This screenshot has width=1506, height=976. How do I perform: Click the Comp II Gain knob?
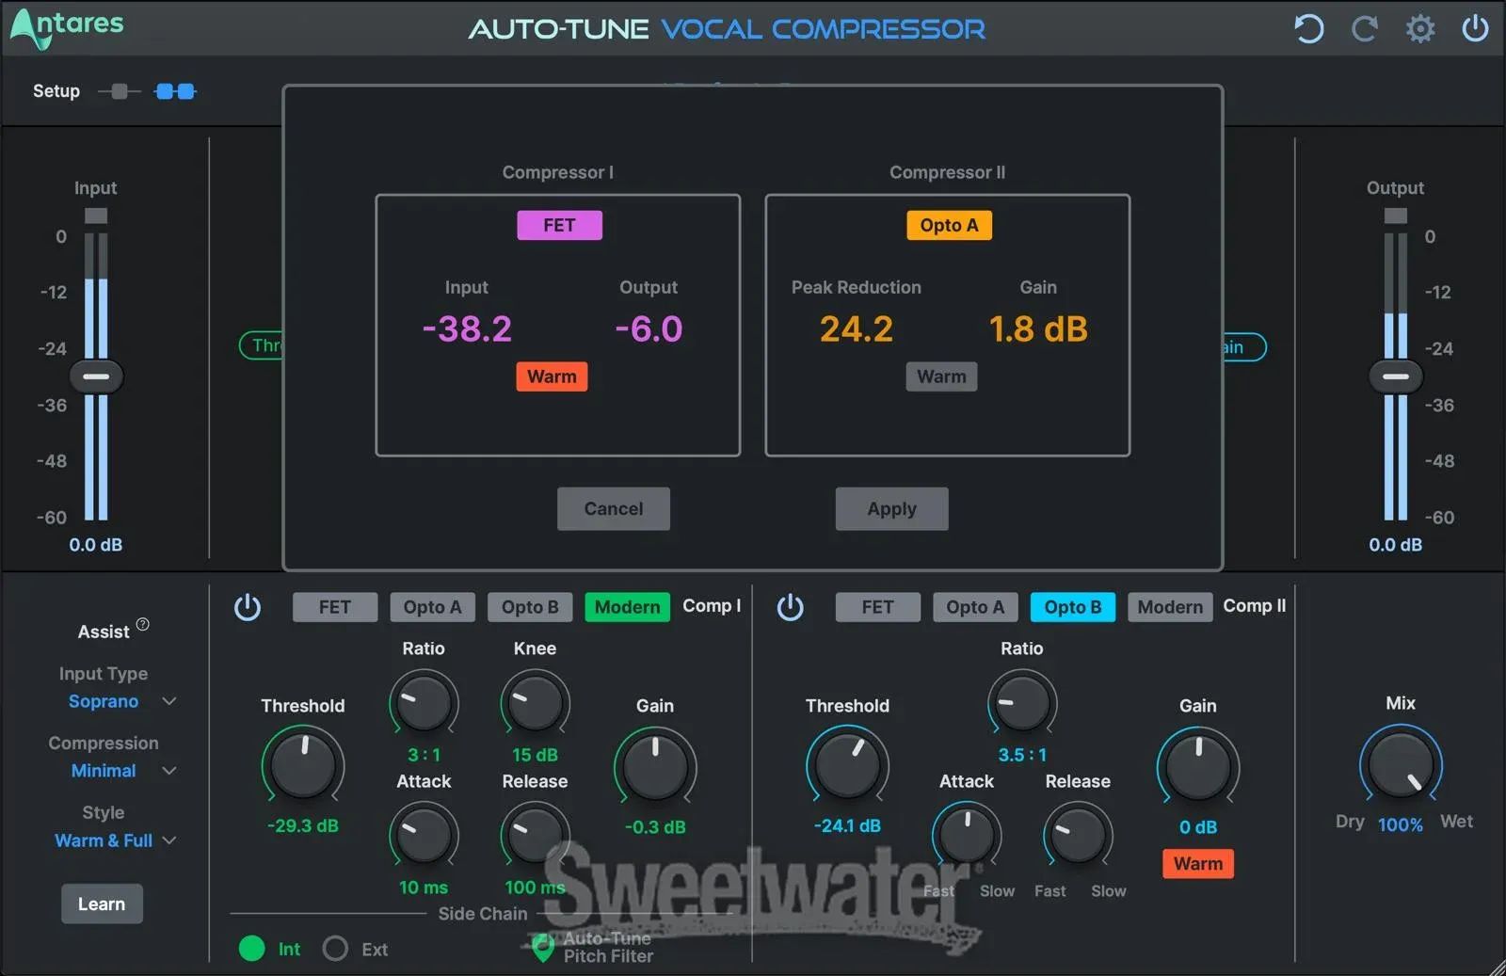pos(1198,767)
